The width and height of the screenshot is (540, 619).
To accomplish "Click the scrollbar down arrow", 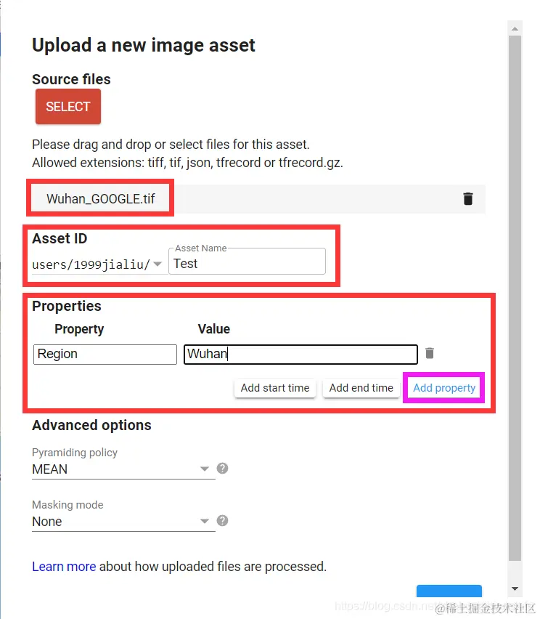I will tap(515, 588).
